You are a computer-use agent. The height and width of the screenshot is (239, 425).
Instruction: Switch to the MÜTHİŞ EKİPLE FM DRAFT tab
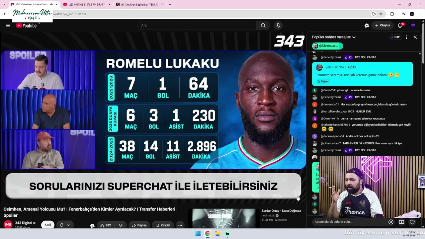pos(86,5)
